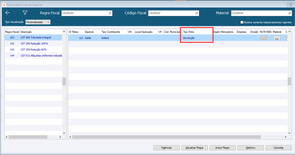This screenshot has width=295, height=155.
Task: Click right arrow of relations grid horizontal scrollbar
Action: tap(285, 137)
